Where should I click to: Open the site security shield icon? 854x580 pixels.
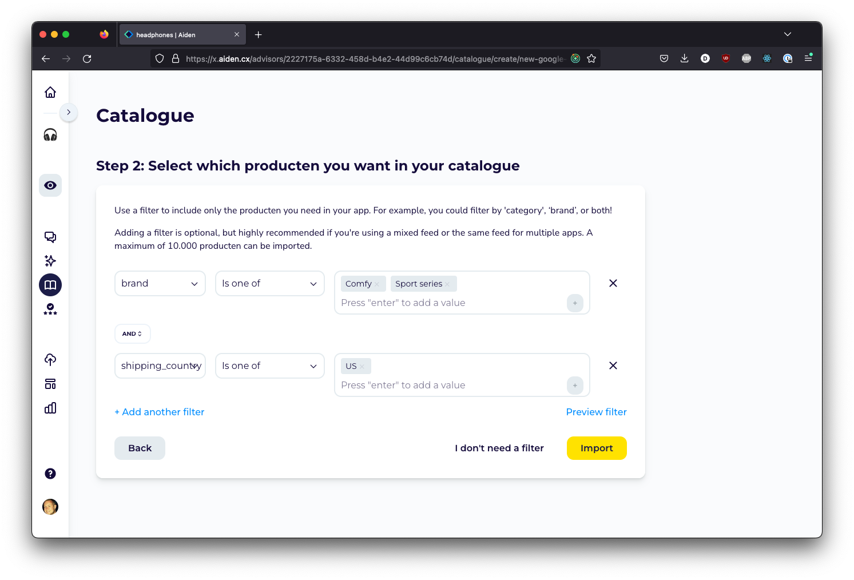pyautogui.click(x=160, y=58)
